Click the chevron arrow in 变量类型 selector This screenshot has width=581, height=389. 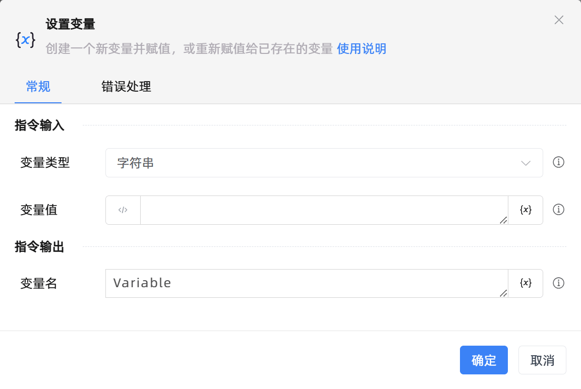(x=526, y=163)
